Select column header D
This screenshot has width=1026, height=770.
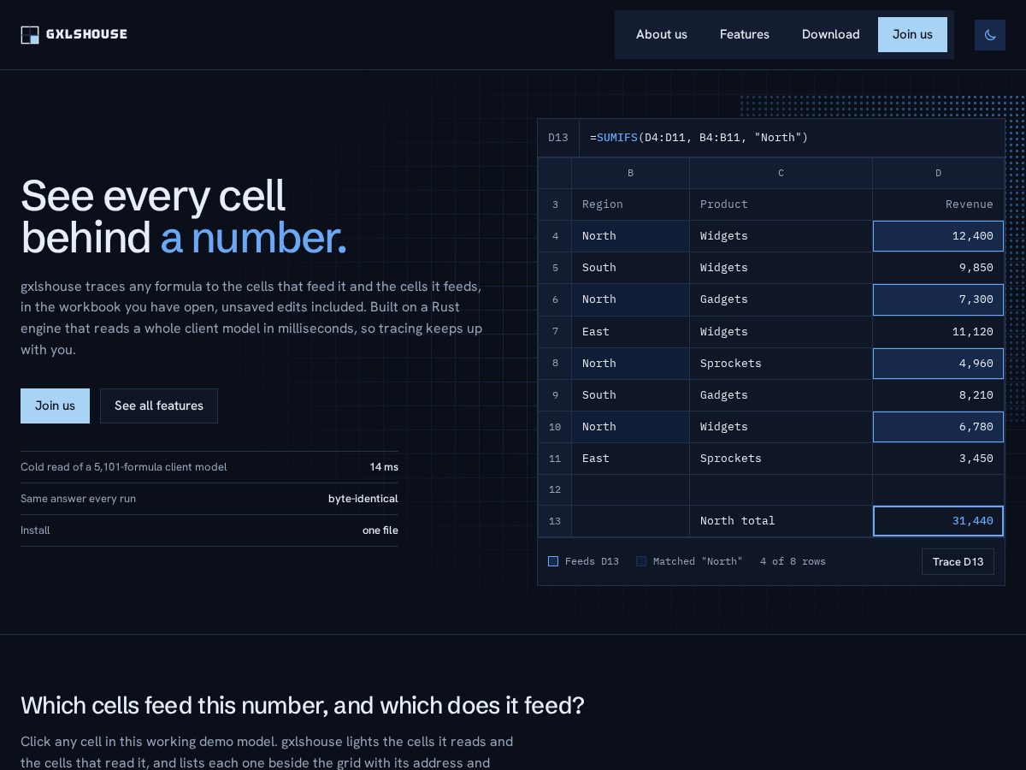point(938,173)
